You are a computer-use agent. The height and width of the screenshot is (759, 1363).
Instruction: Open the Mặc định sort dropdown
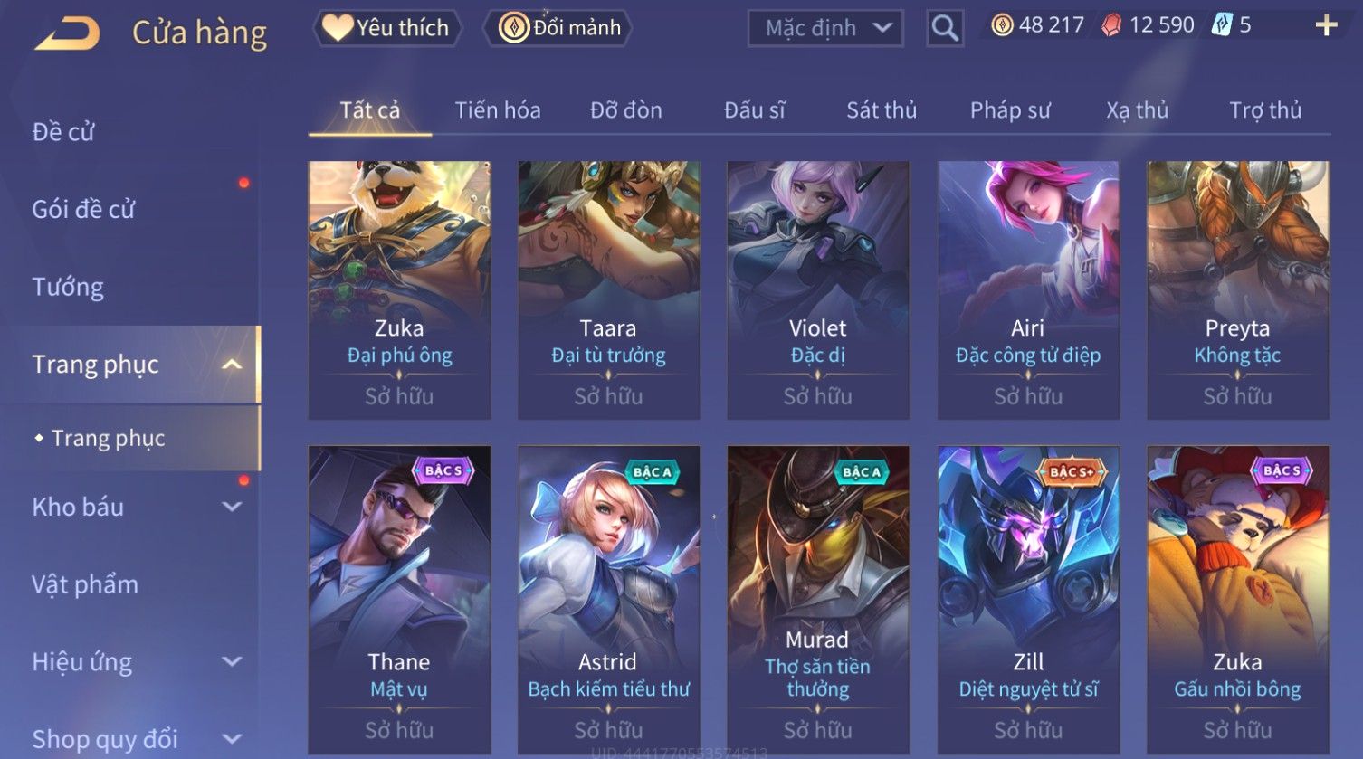[x=825, y=28]
